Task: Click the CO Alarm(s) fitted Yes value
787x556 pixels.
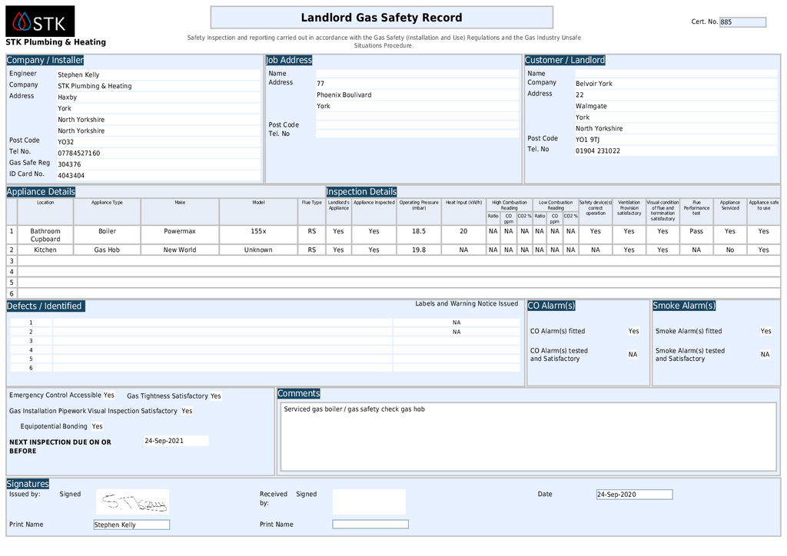Action: coord(633,331)
